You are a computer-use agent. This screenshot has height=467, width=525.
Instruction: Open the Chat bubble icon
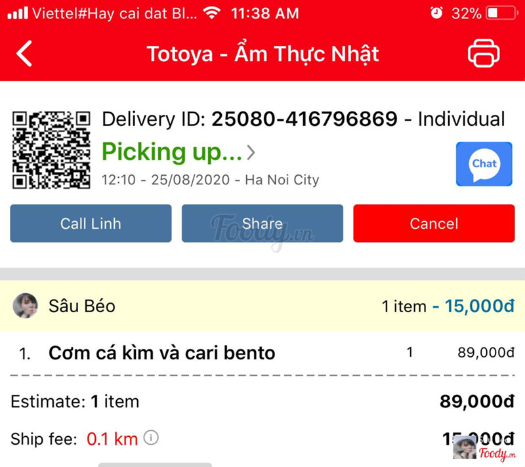(x=484, y=164)
